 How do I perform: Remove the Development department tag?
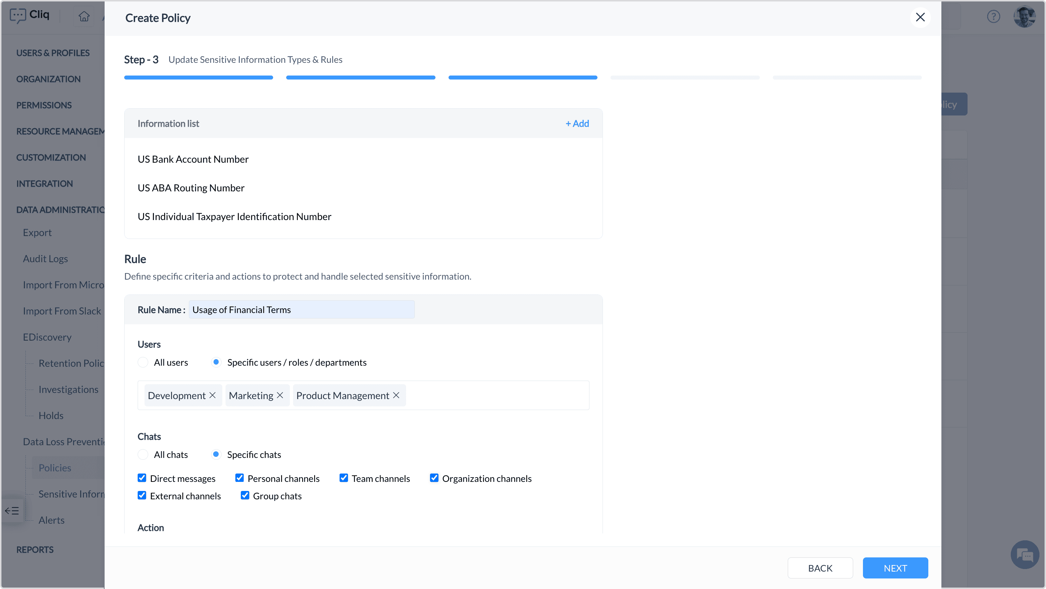[x=212, y=395]
